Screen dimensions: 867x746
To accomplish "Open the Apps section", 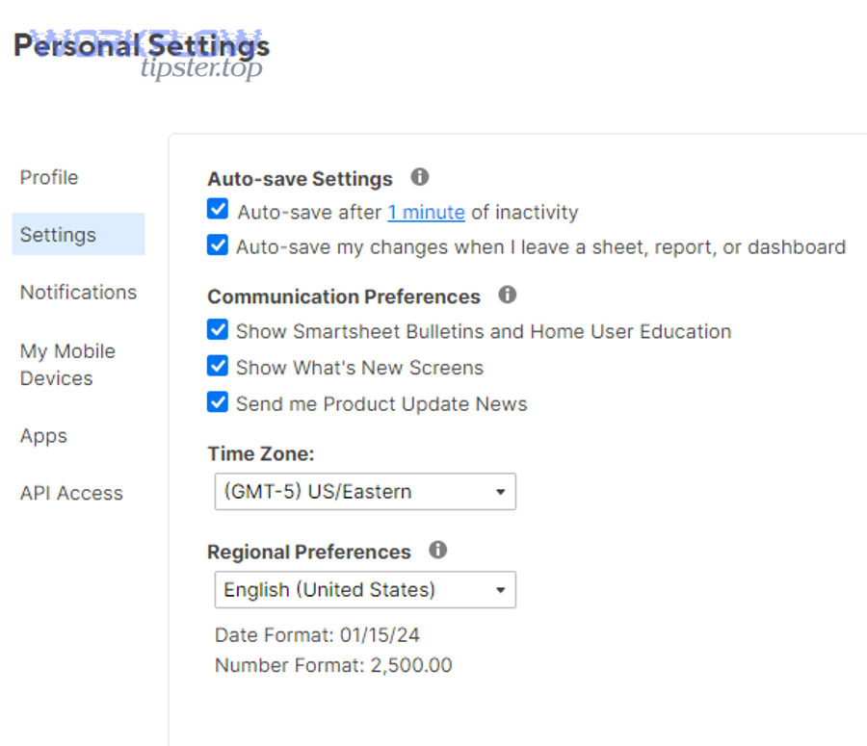I will 42,435.
